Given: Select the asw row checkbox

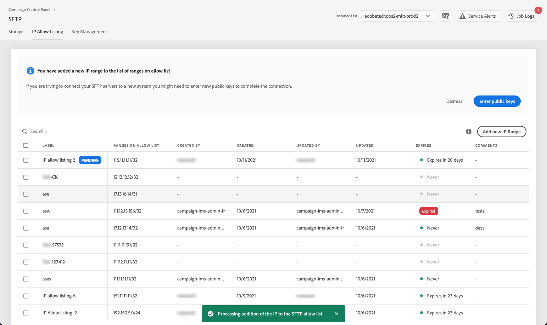Looking at the screenshot, I should point(26,211).
